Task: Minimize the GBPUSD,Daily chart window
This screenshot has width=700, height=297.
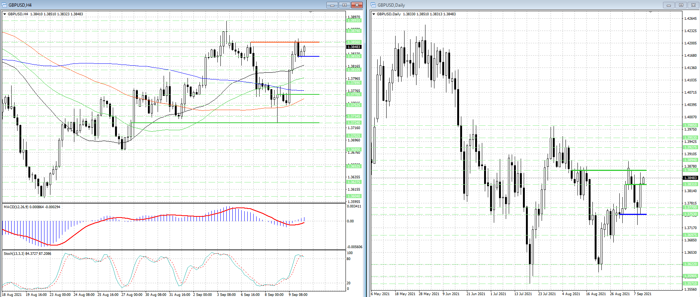Action: tap(669, 5)
